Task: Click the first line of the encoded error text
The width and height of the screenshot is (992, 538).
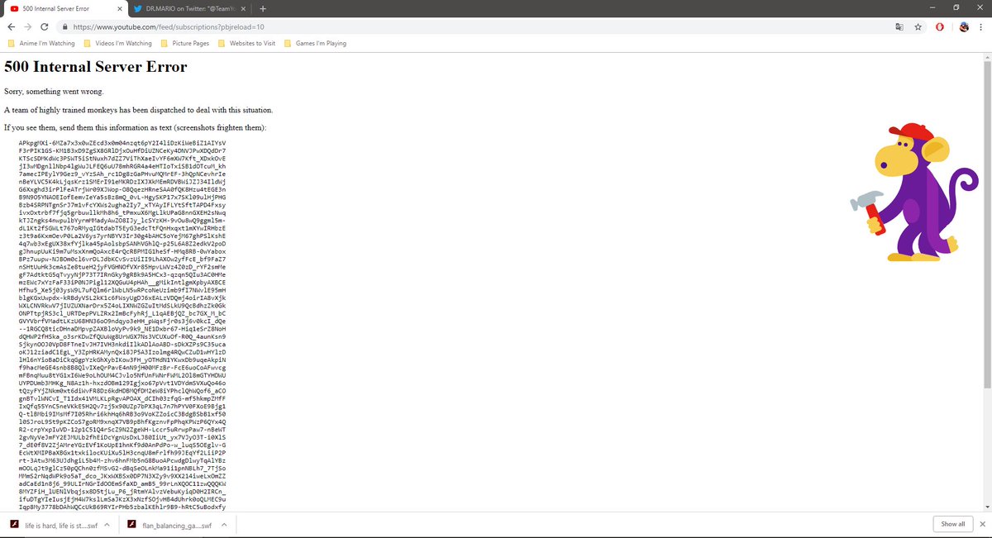Action: click(122, 142)
